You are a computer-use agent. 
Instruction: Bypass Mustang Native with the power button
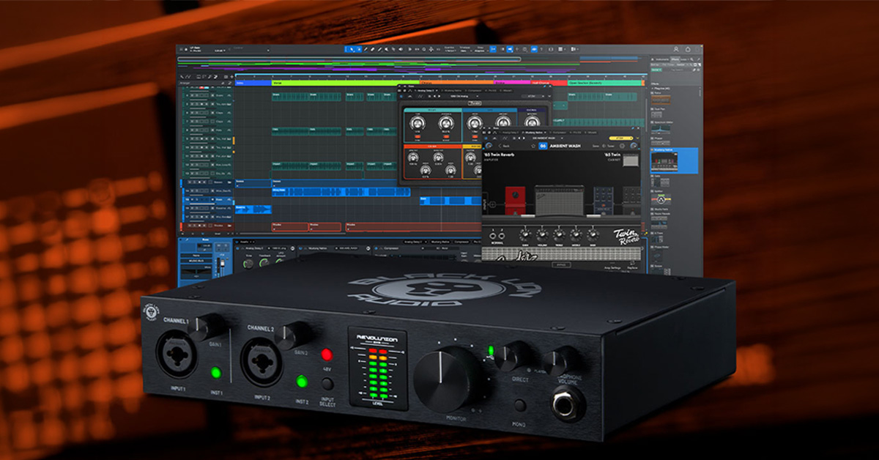click(x=485, y=138)
